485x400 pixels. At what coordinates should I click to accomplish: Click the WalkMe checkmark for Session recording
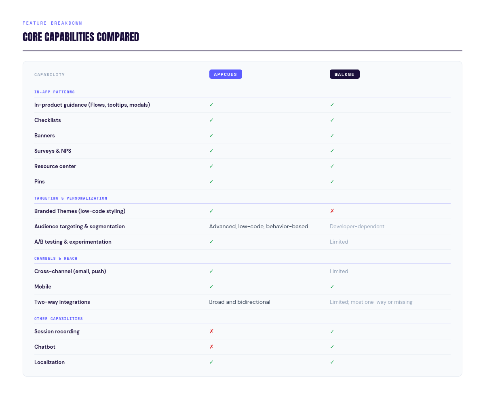[332, 332]
